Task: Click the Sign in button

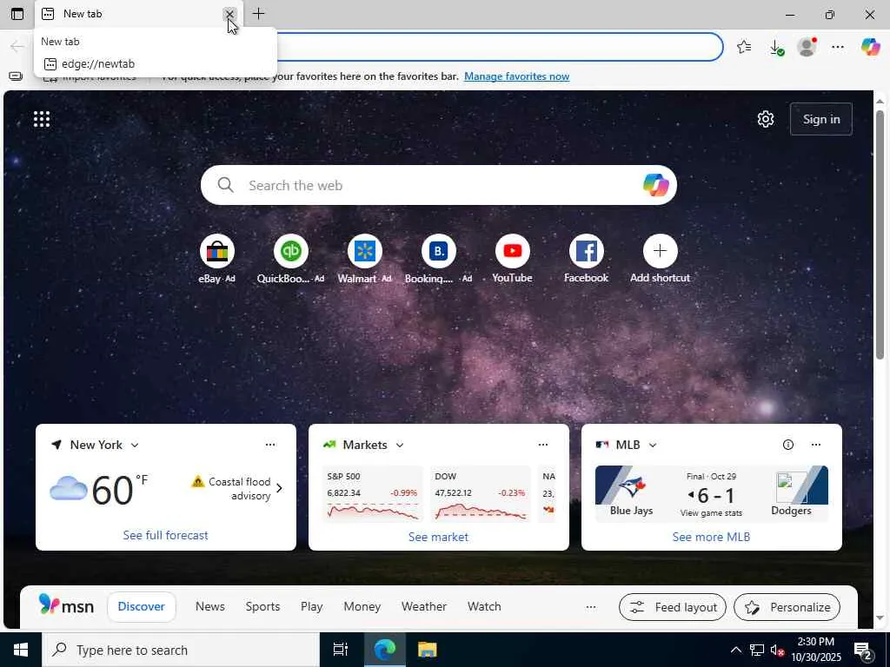Action: point(820,119)
